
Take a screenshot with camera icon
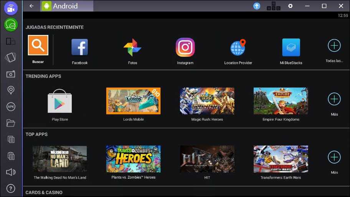10,74
